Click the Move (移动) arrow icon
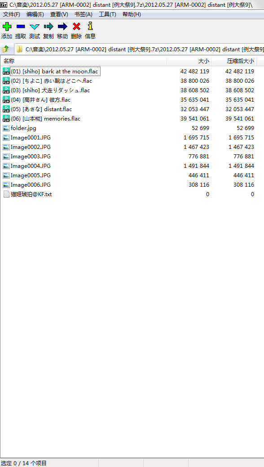264x467 pixels. point(62,27)
